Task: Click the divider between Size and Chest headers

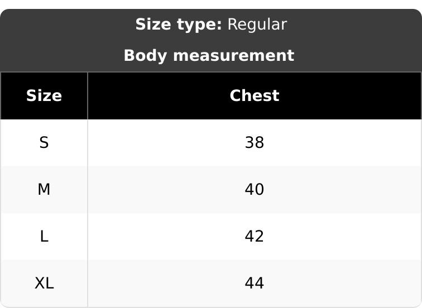Action: [88, 96]
